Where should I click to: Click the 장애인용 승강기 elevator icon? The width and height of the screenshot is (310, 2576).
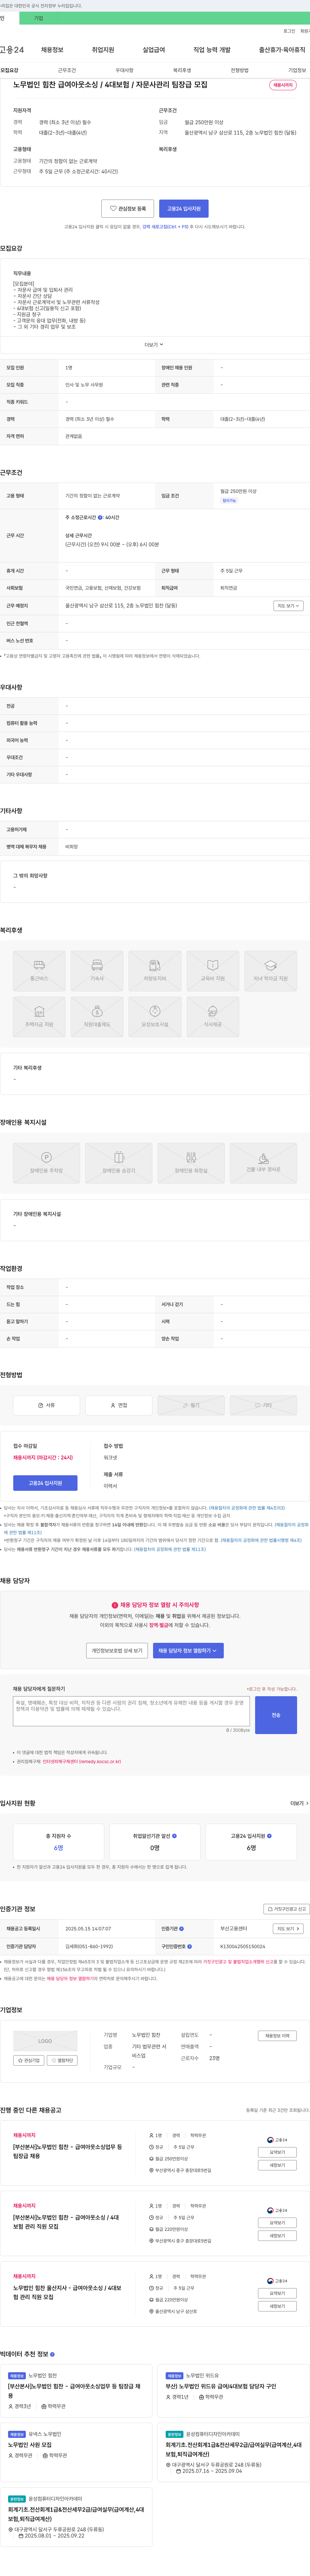click(x=119, y=1163)
